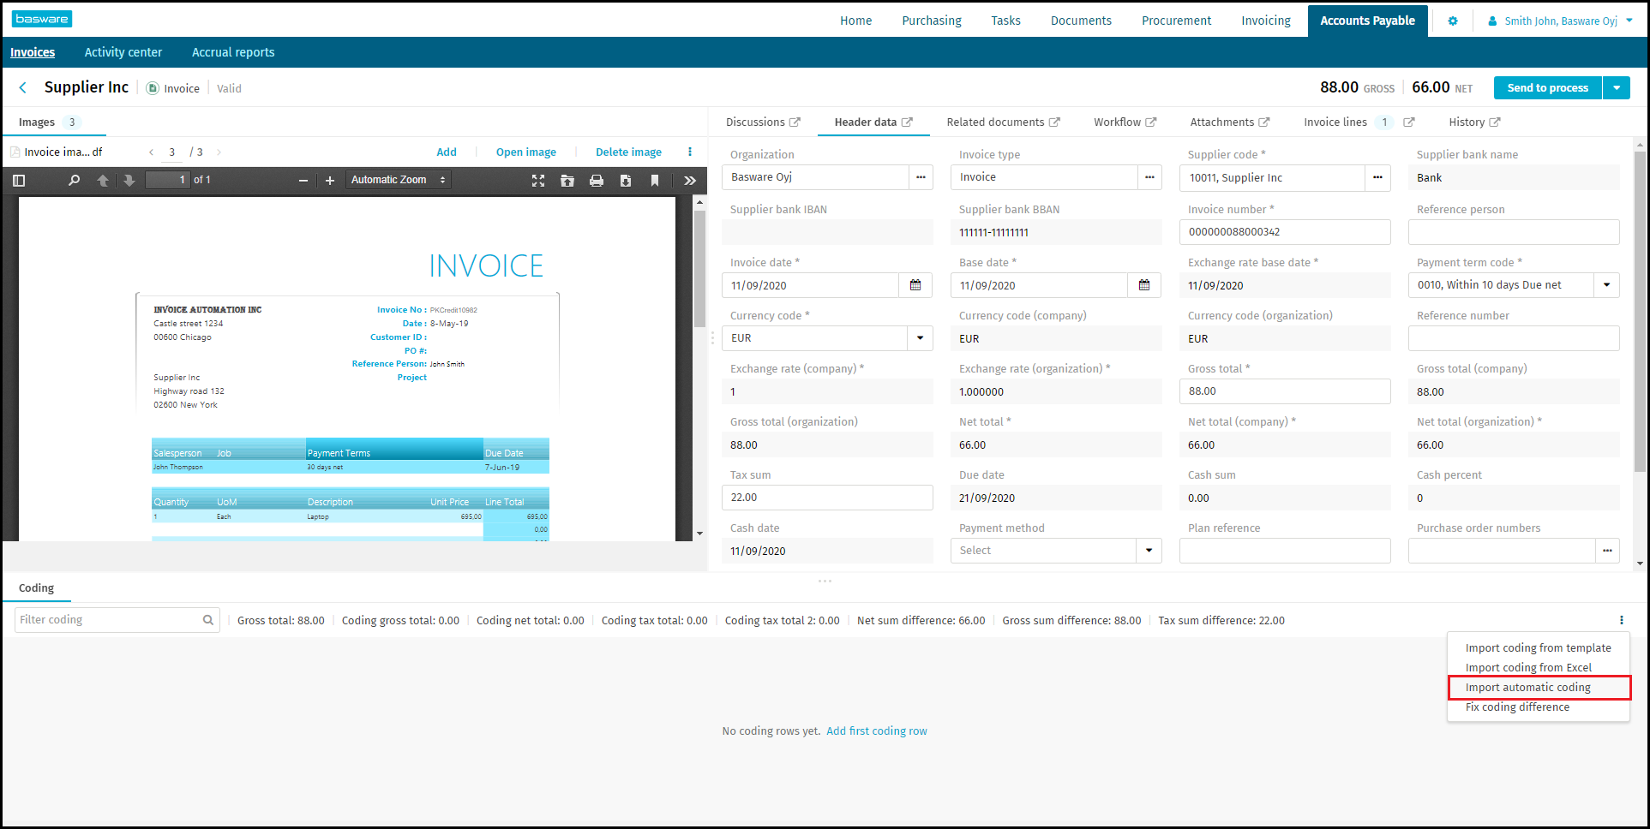Open the settings gear in top navigation
This screenshot has height=829, width=1650.
[1453, 21]
